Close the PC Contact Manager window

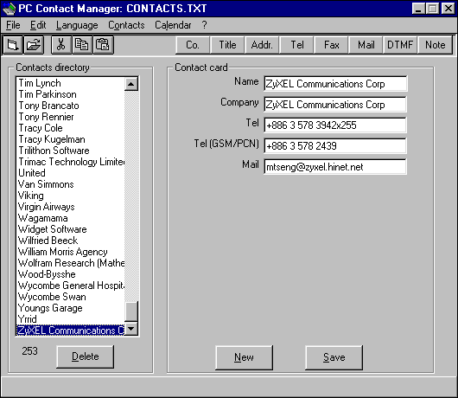pyautogui.click(x=448, y=9)
